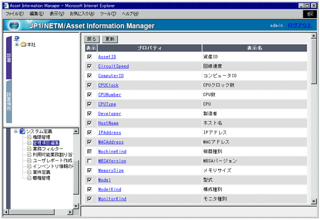Viewport: 320px width, 220px height.
Task: Click the property list's scroll down arrow
Action: tap(314, 201)
